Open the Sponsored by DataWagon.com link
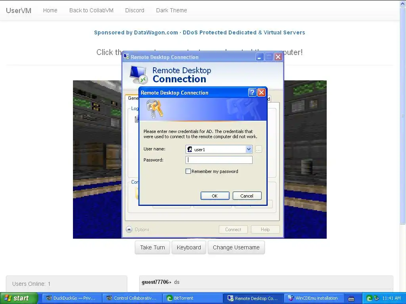 tap(199, 32)
